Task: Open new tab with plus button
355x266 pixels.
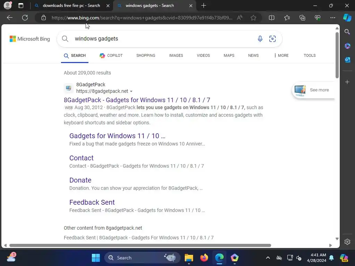Action: [x=204, y=6]
